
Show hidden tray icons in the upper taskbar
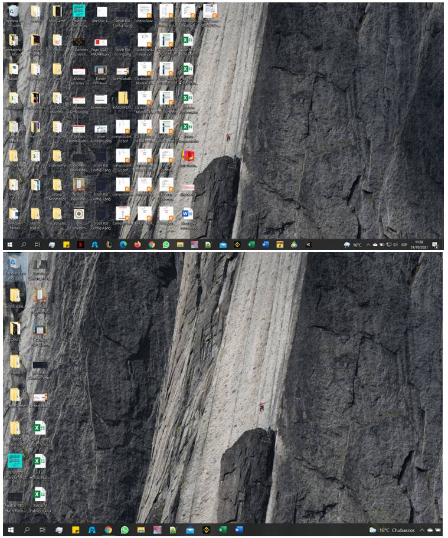click(368, 245)
